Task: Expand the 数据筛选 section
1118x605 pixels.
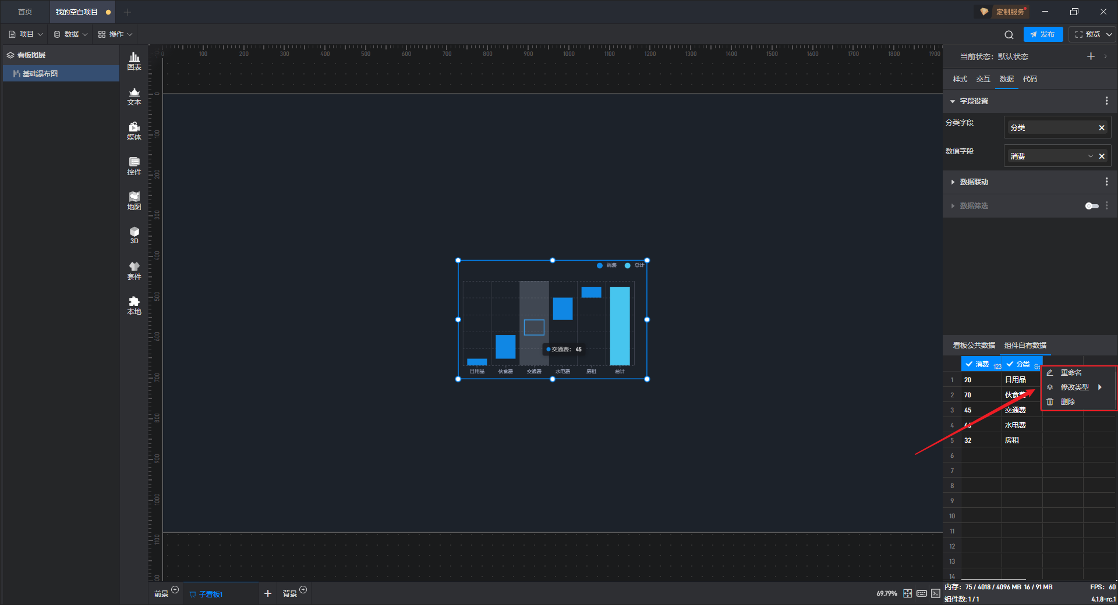Action: (953, 206)
